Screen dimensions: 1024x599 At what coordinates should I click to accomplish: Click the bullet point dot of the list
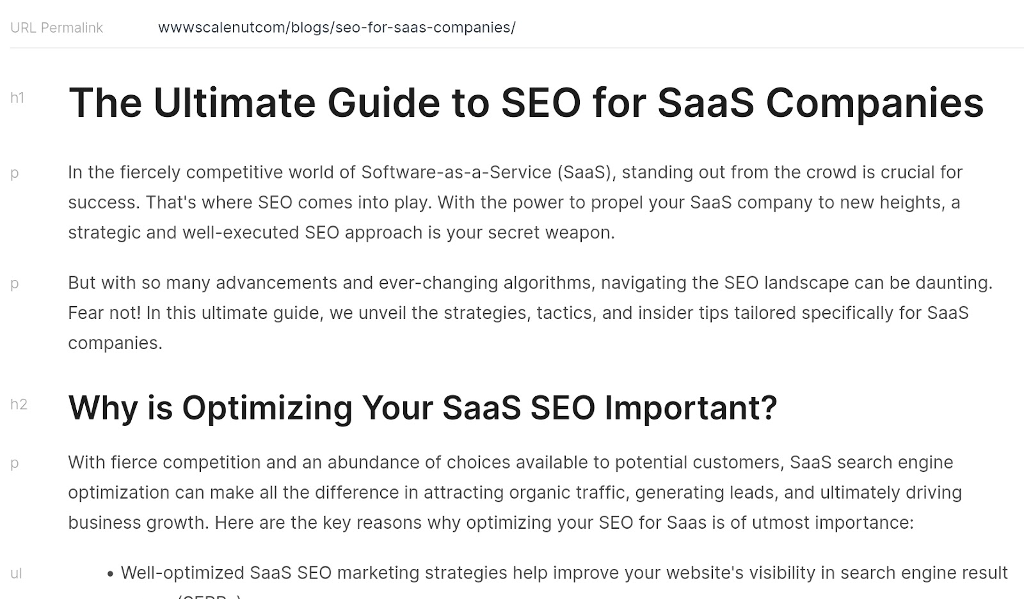coord(111,574)
